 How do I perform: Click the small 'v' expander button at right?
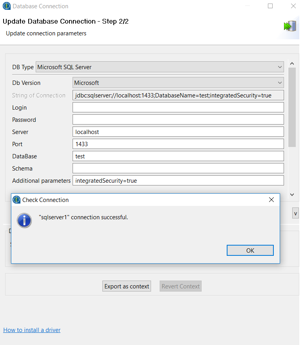click(295, 213)
